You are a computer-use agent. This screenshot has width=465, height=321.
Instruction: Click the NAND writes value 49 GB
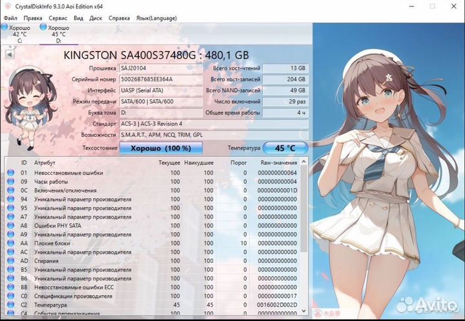tap(285, 90)
